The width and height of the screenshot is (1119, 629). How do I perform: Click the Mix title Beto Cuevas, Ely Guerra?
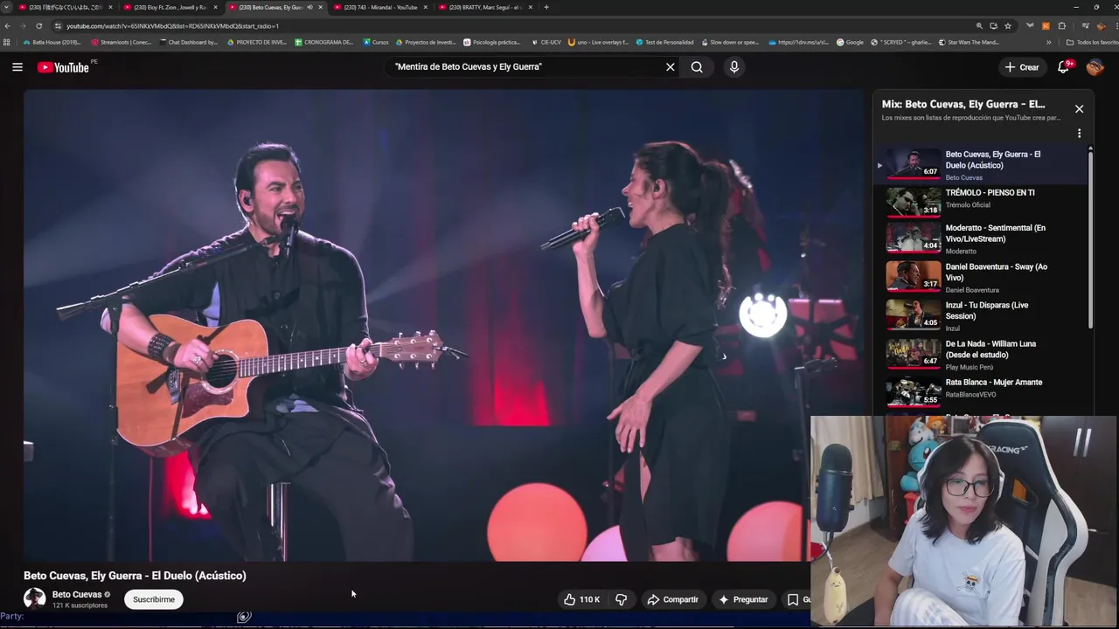(x=963, y=105)
